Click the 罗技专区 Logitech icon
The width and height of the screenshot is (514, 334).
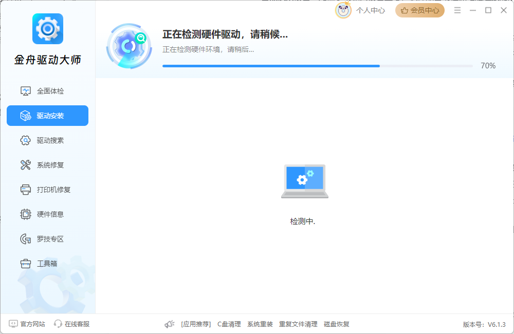pyautogui.click(x=26, y=239)
